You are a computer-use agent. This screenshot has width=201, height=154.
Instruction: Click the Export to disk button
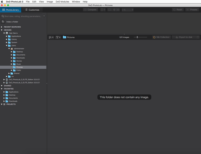click(184, 37)
